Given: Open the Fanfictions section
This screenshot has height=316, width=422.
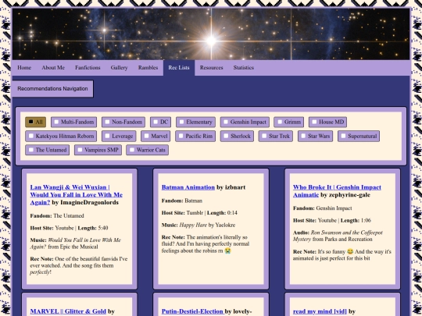Looking at the screenshot, I should (88, 68).
